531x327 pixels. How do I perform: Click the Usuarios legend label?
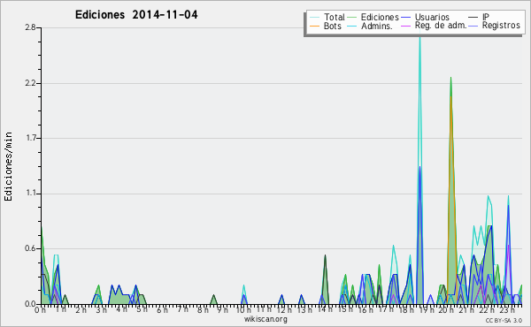click(x=432, y=18)
